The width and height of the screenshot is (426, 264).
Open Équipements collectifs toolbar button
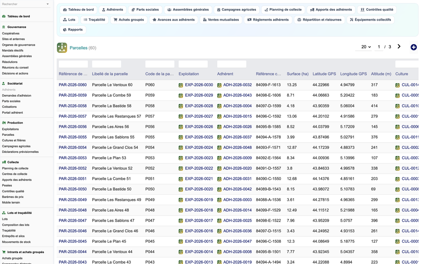coord(370,20)
